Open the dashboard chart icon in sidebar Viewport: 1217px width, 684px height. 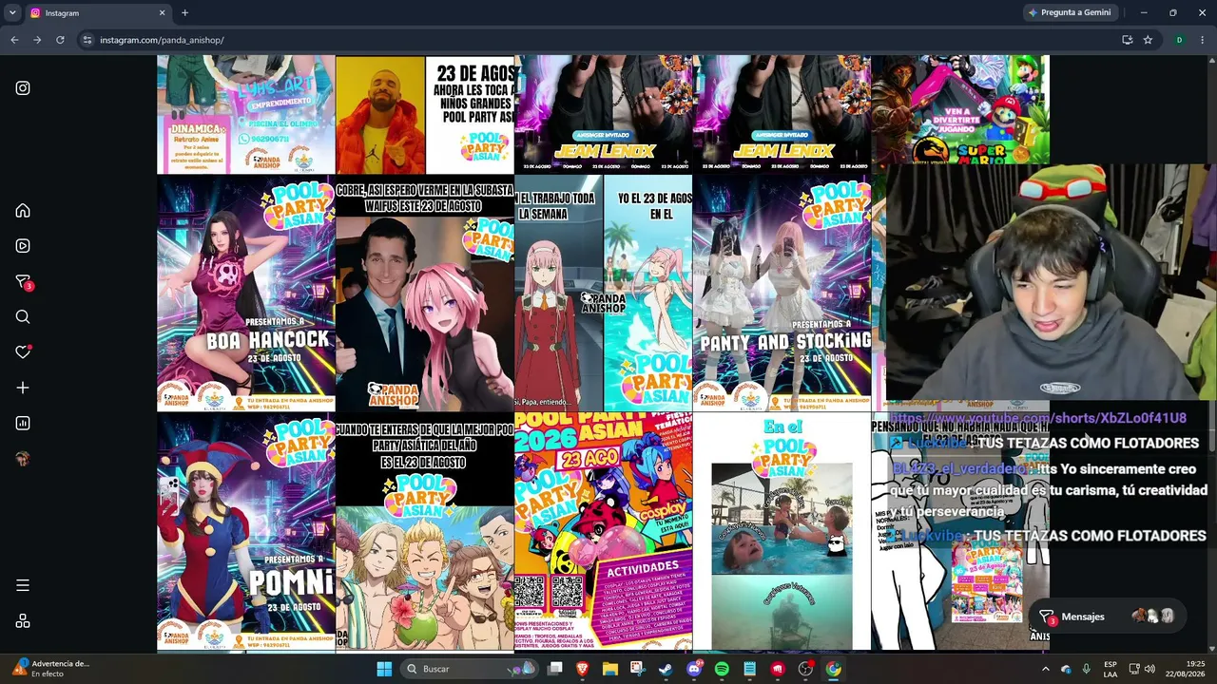click(x=23, y=423)
